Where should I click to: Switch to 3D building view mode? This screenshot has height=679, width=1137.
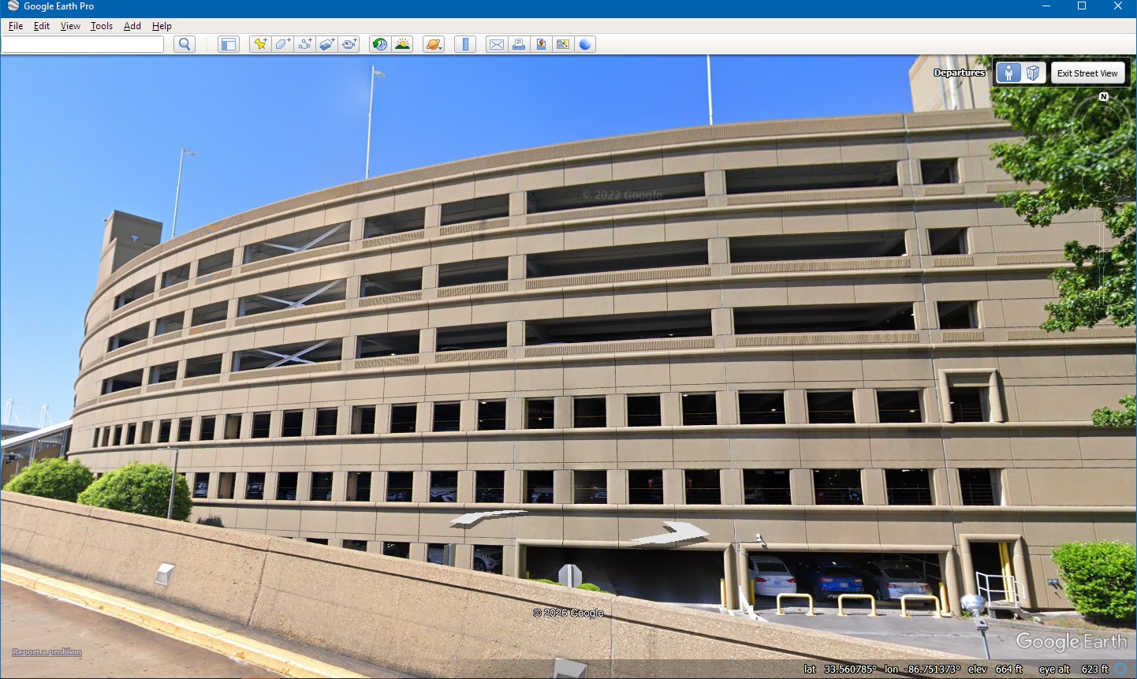coord(1032,72)
